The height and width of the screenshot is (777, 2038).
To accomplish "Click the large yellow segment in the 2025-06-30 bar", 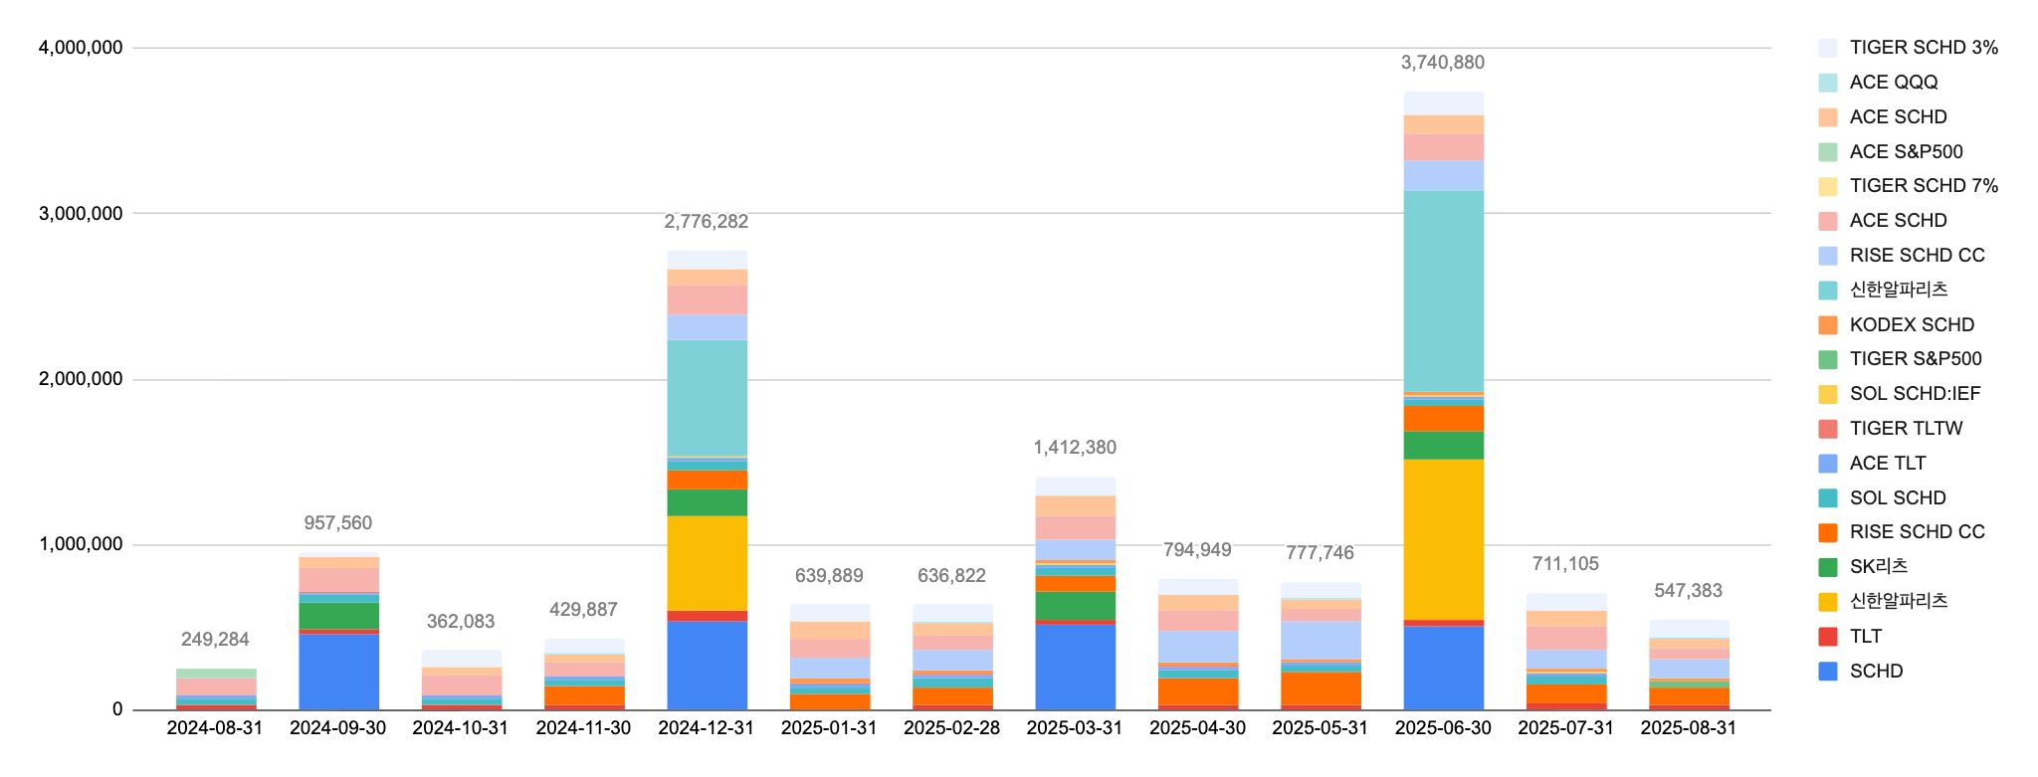I will coord(1443,537).
